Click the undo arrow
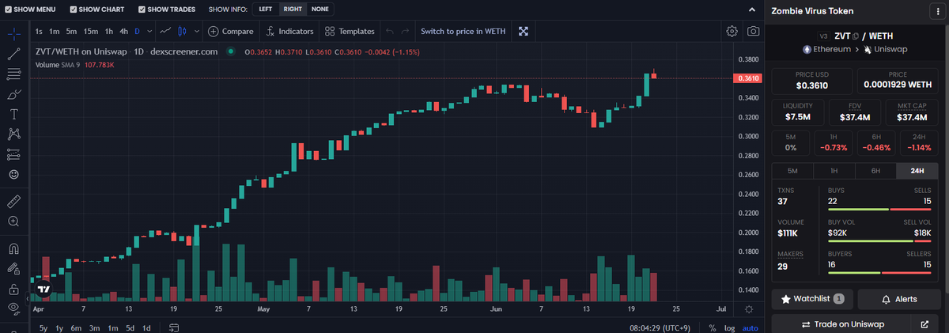949x333 pixels. [x=389, y=31]
